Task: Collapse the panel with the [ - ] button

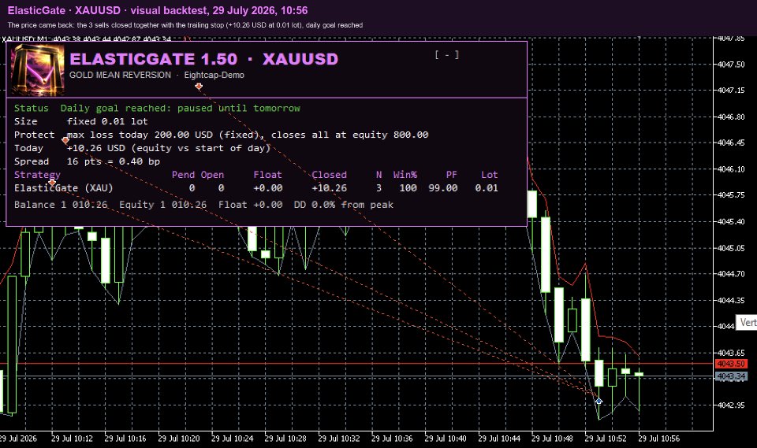Action: pos(446,55)
